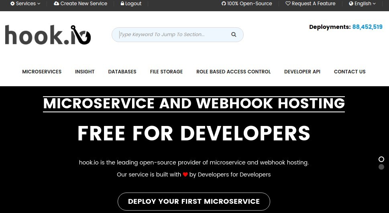Click the cloud icon for Create New Service

tap(57, 4)
